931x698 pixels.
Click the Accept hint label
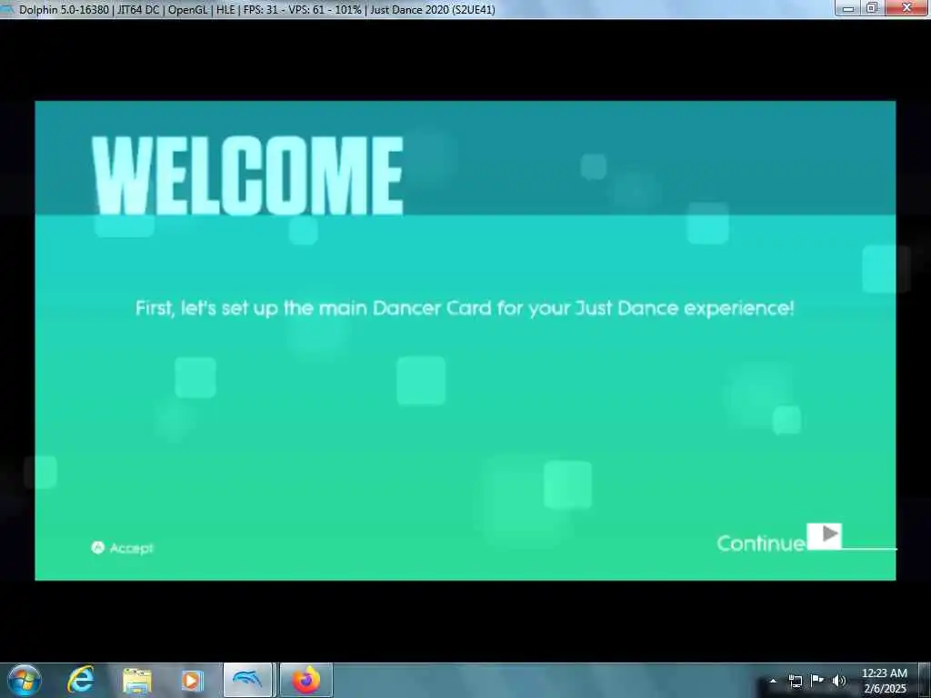point(131,548)
